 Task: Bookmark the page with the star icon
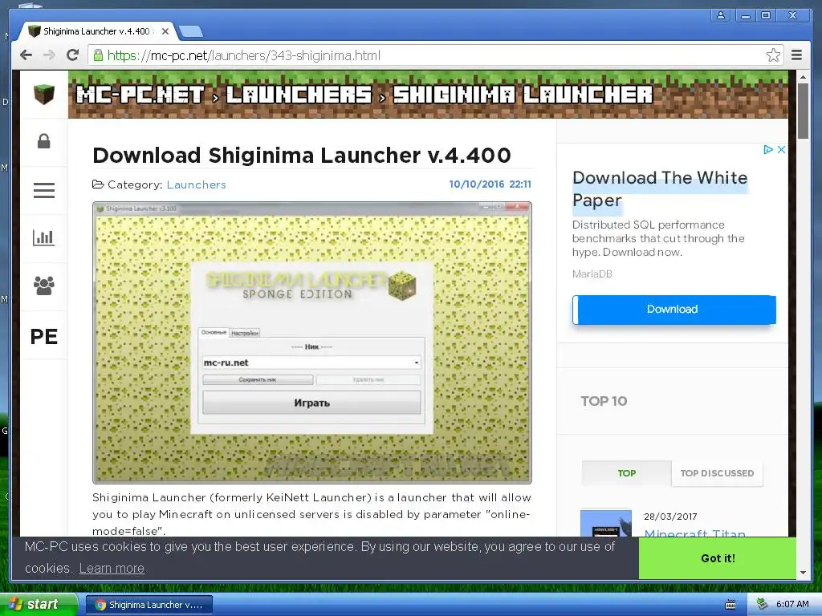click(773, 55)
